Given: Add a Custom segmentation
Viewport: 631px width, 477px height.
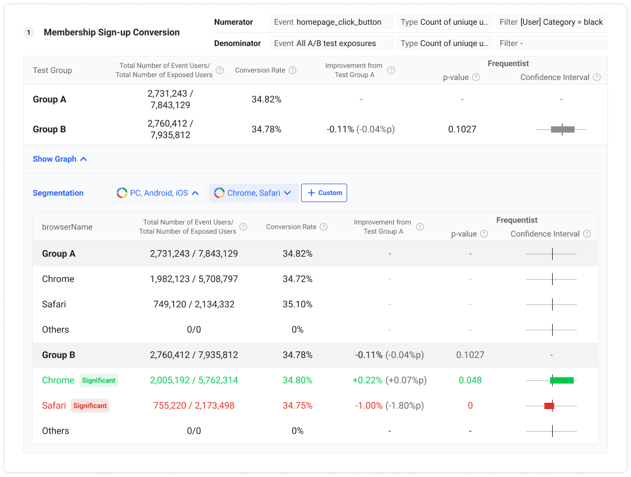Looking at the screenshot, I should click(324, 193).
